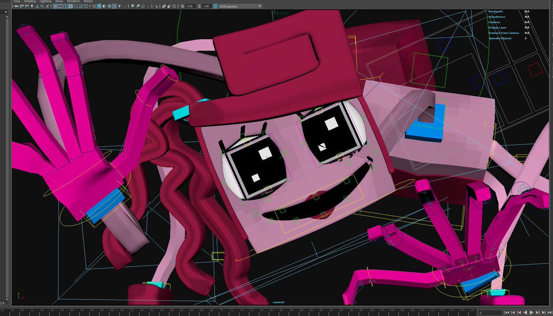Go to start of playback range
The image size is (553, 316).
506,313
